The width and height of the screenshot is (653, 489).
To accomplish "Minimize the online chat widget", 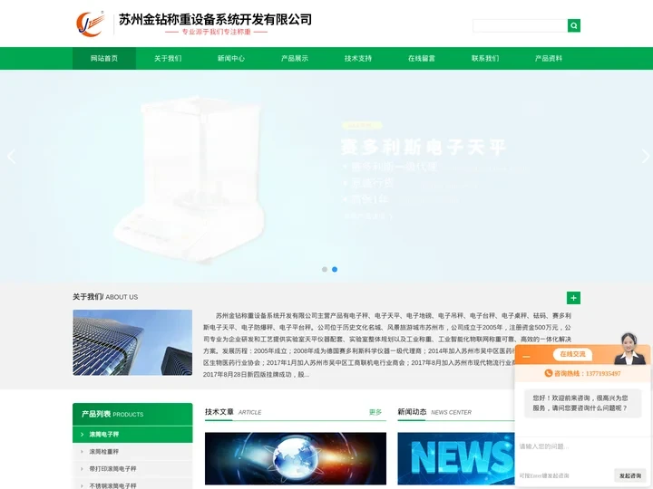I will pyautogui.click(x=526, y=357).
